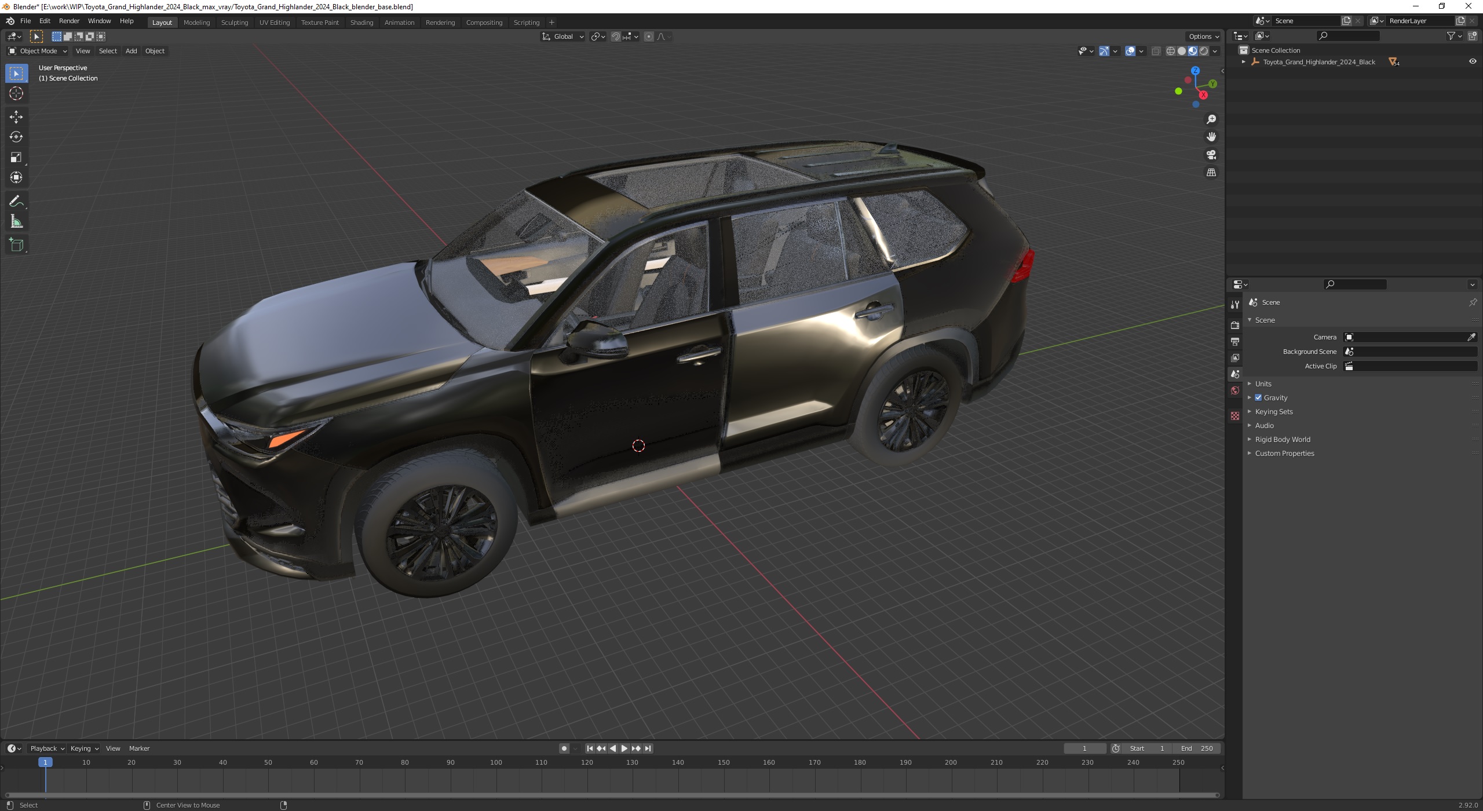Toggle snapping magnet icon
Screen dimensions: 1483x811
(x=616, y=36)
